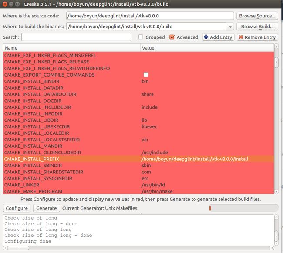Click the variable list scroll-down arrow

click(x=276, y=192)
